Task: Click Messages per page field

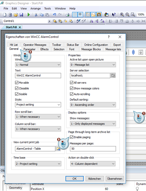Action: click(93, 149)
